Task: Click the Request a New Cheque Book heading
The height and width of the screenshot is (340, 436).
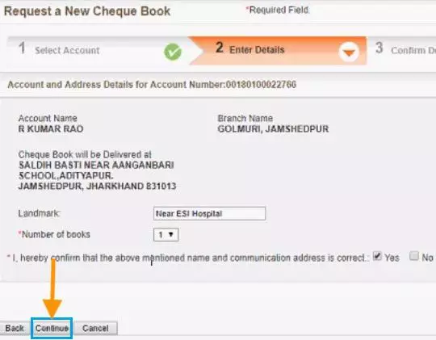Action: pyautogui.click(x=87, y=11)
